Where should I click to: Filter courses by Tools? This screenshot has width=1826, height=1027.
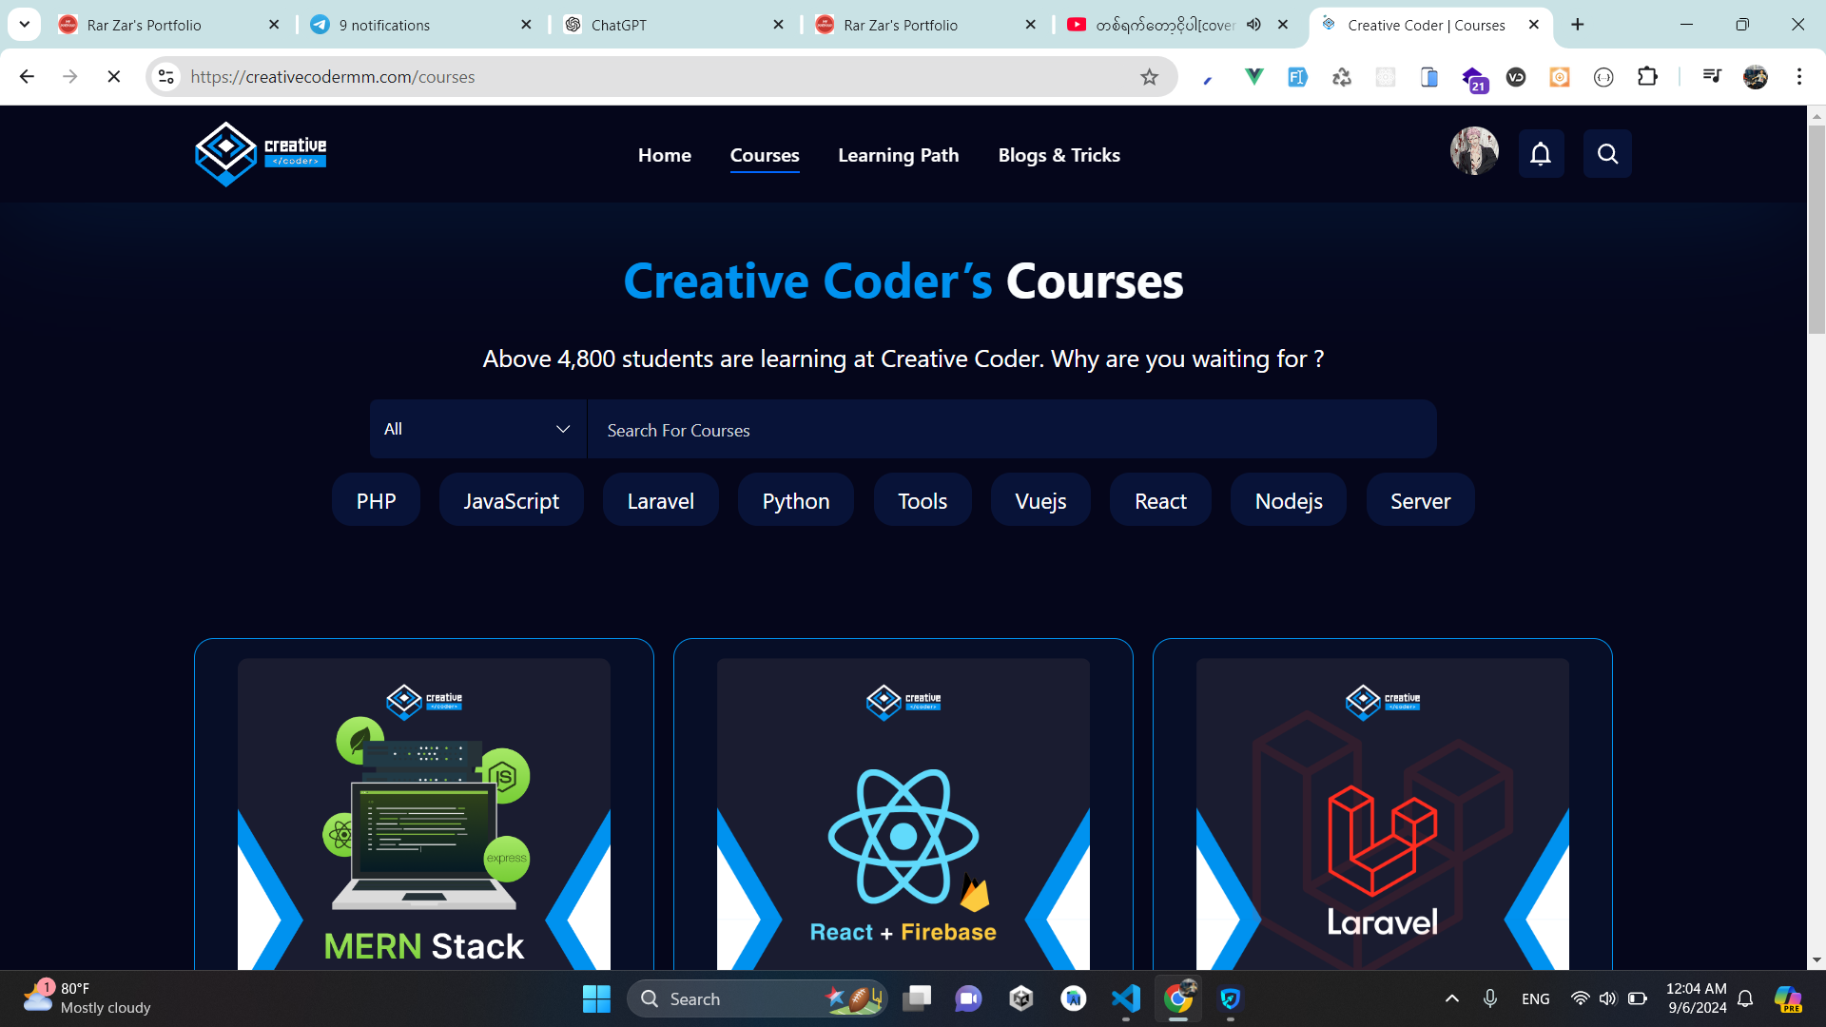coord(923,500)
